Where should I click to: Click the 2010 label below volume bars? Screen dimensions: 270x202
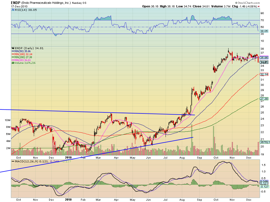[68, 157]
